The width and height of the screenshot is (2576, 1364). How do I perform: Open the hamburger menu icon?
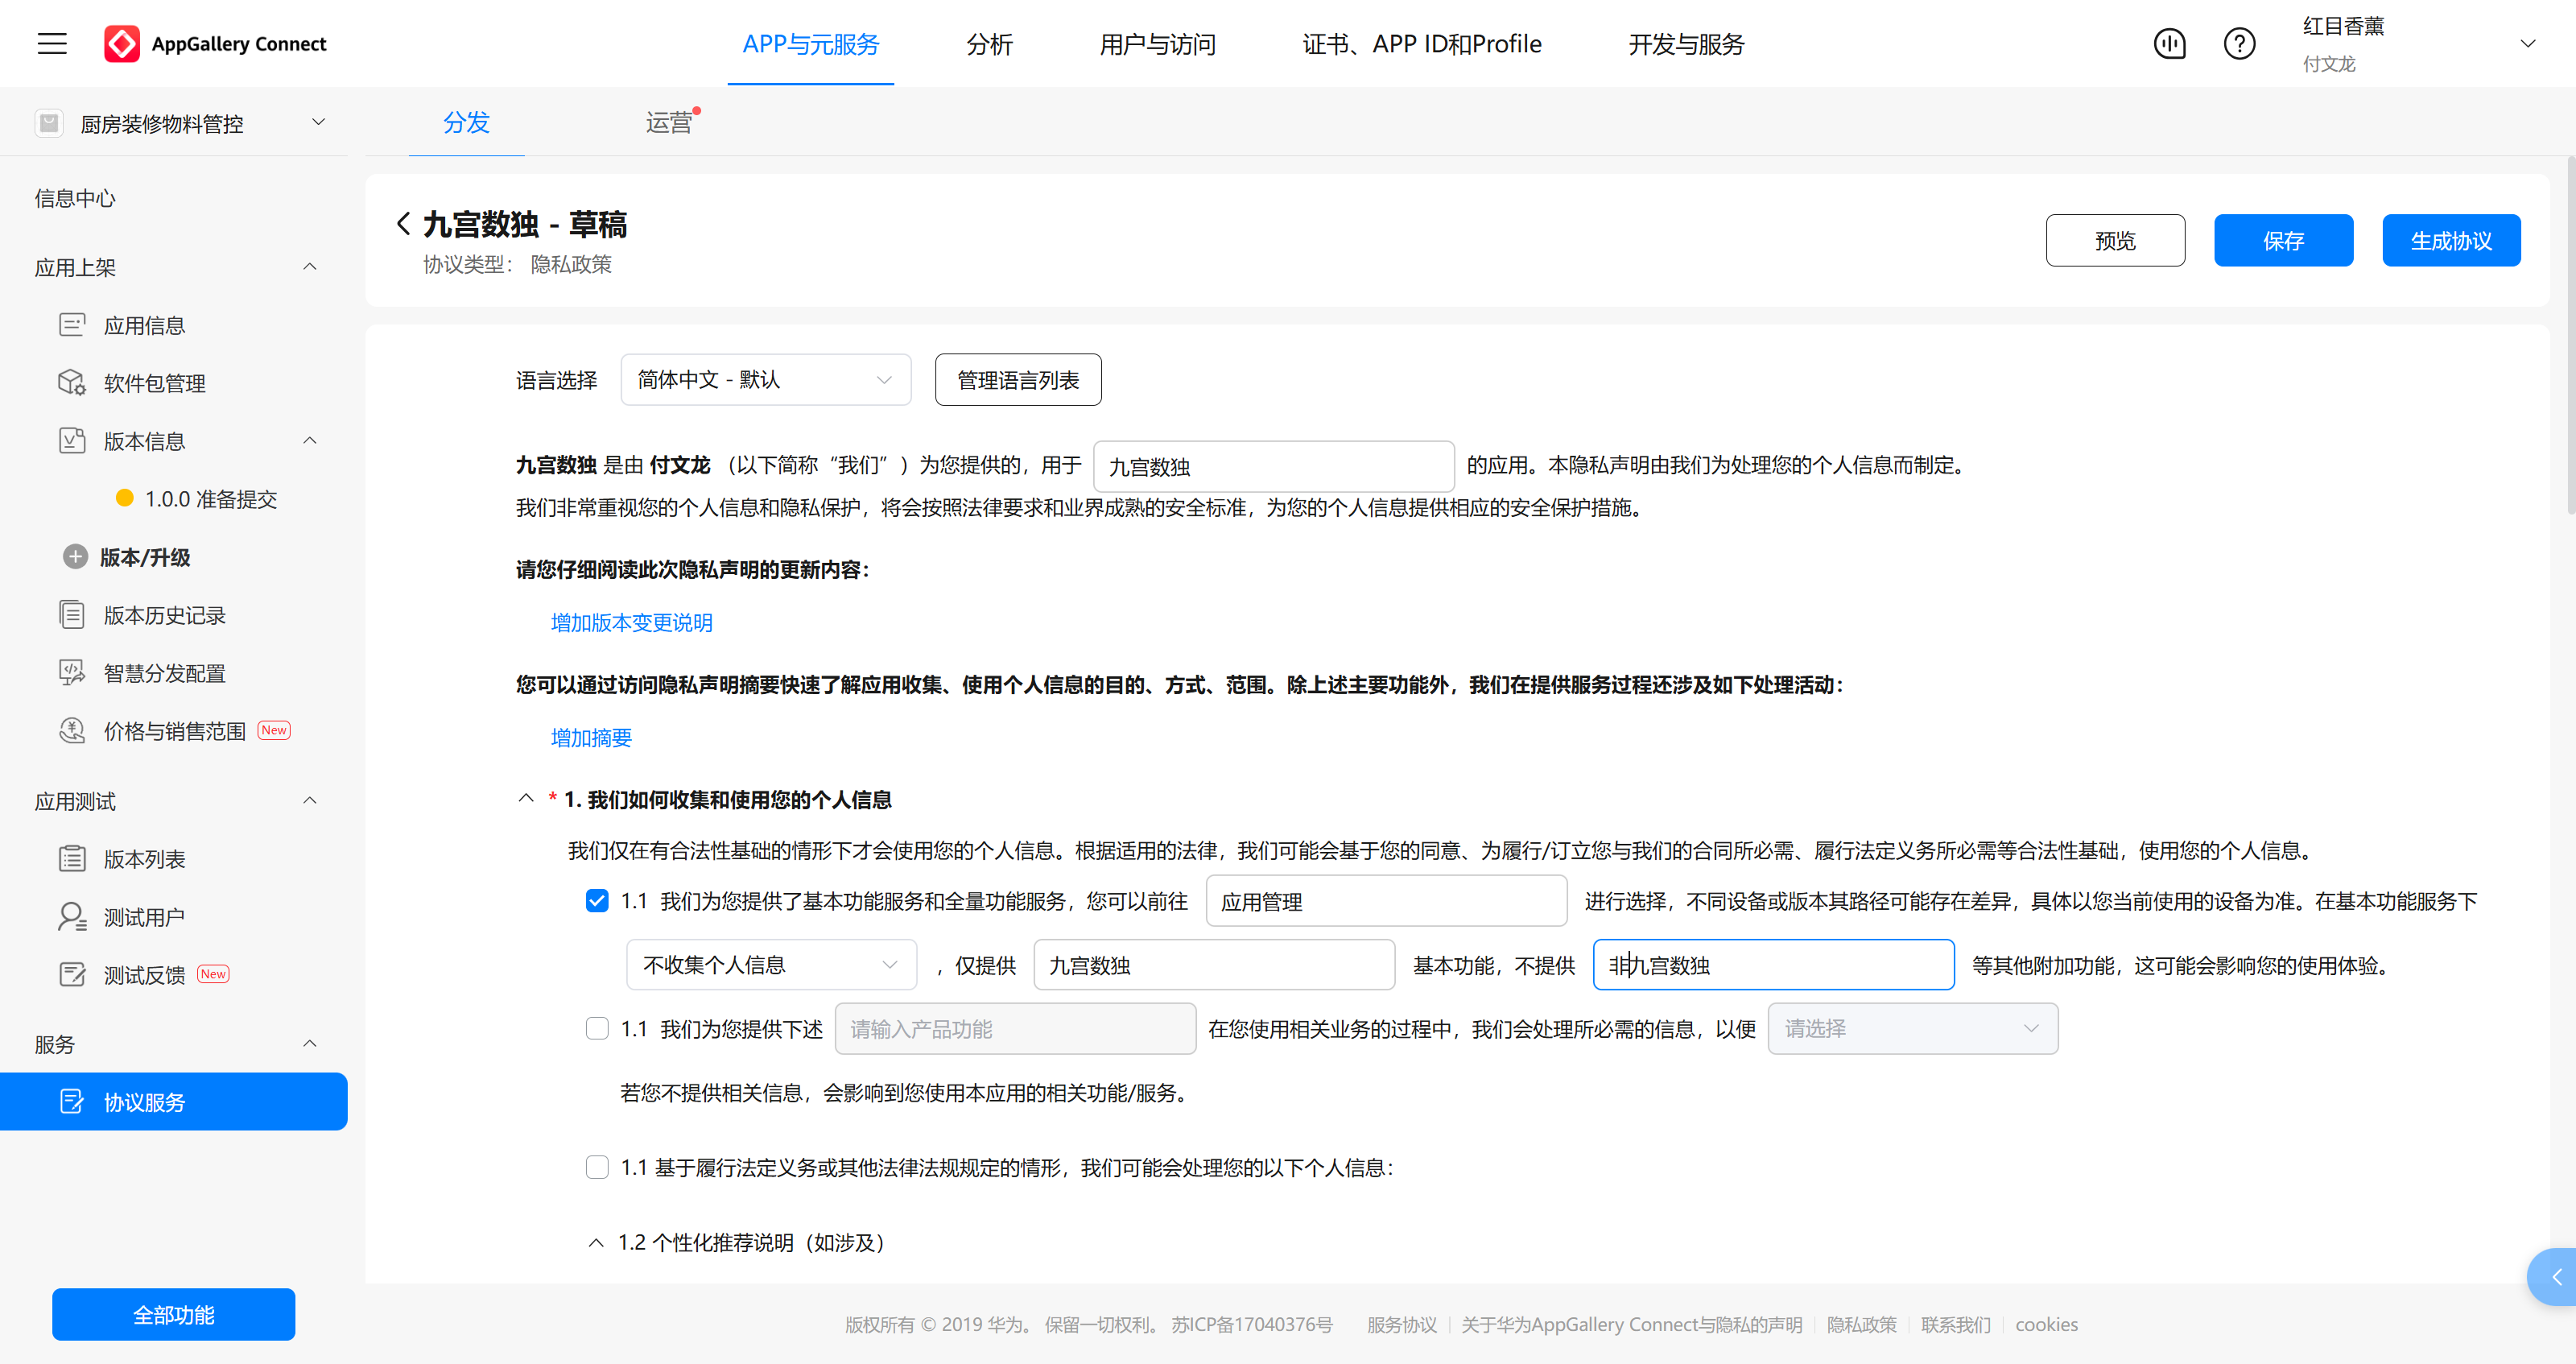click(x=52, y=43)
